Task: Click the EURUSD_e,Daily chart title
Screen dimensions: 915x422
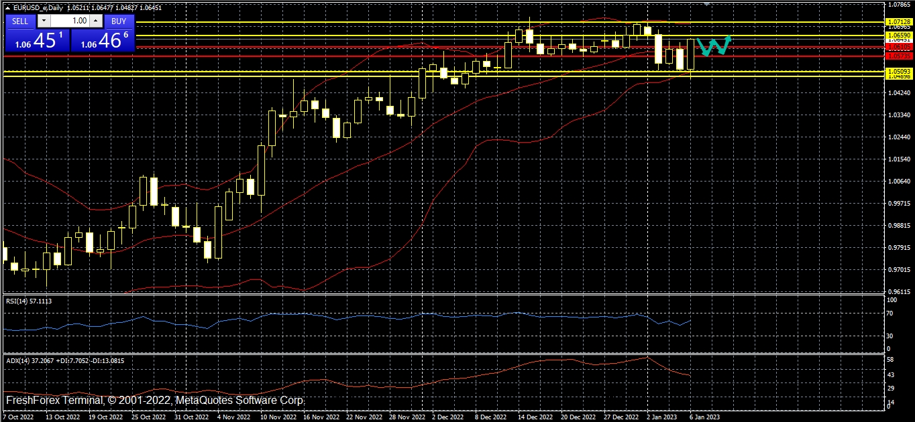Action: (x=39, y=7)
